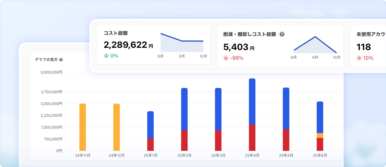Open help icon next to 削減・棚卸しコスト総額

tap(282, 34)
